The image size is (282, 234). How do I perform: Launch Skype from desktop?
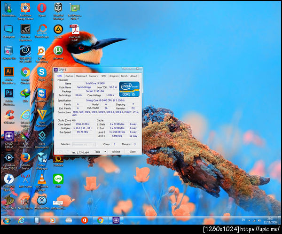pyautogui.click(x=42, y=74)
